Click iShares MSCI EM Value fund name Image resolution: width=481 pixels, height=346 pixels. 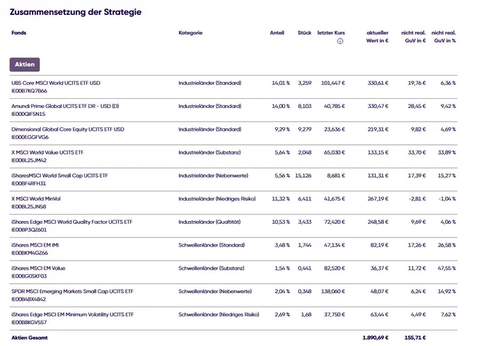(x=38, y=268)
